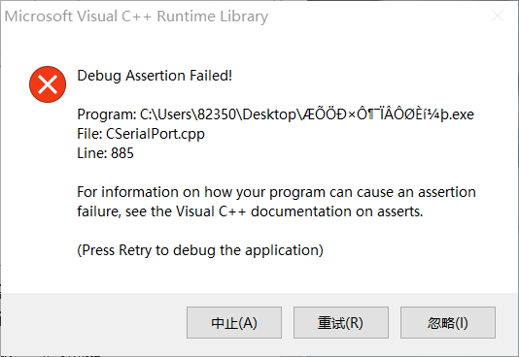Click the CSerialPort.cpp file name
The height and width of the screenshot is (357, 519).
click(156, 134)
